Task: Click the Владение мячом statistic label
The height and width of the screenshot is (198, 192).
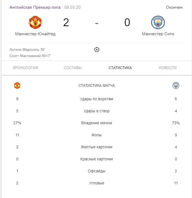Action: tap(96, 123)
